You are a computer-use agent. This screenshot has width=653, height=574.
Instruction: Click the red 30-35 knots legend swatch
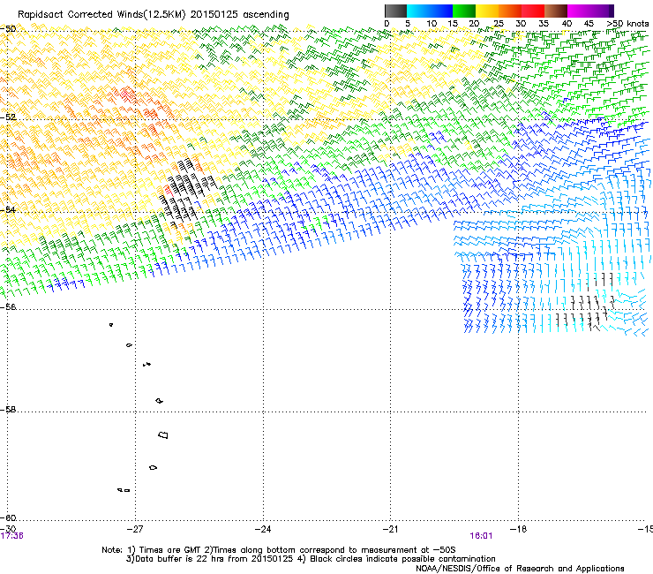pos(533,11)
